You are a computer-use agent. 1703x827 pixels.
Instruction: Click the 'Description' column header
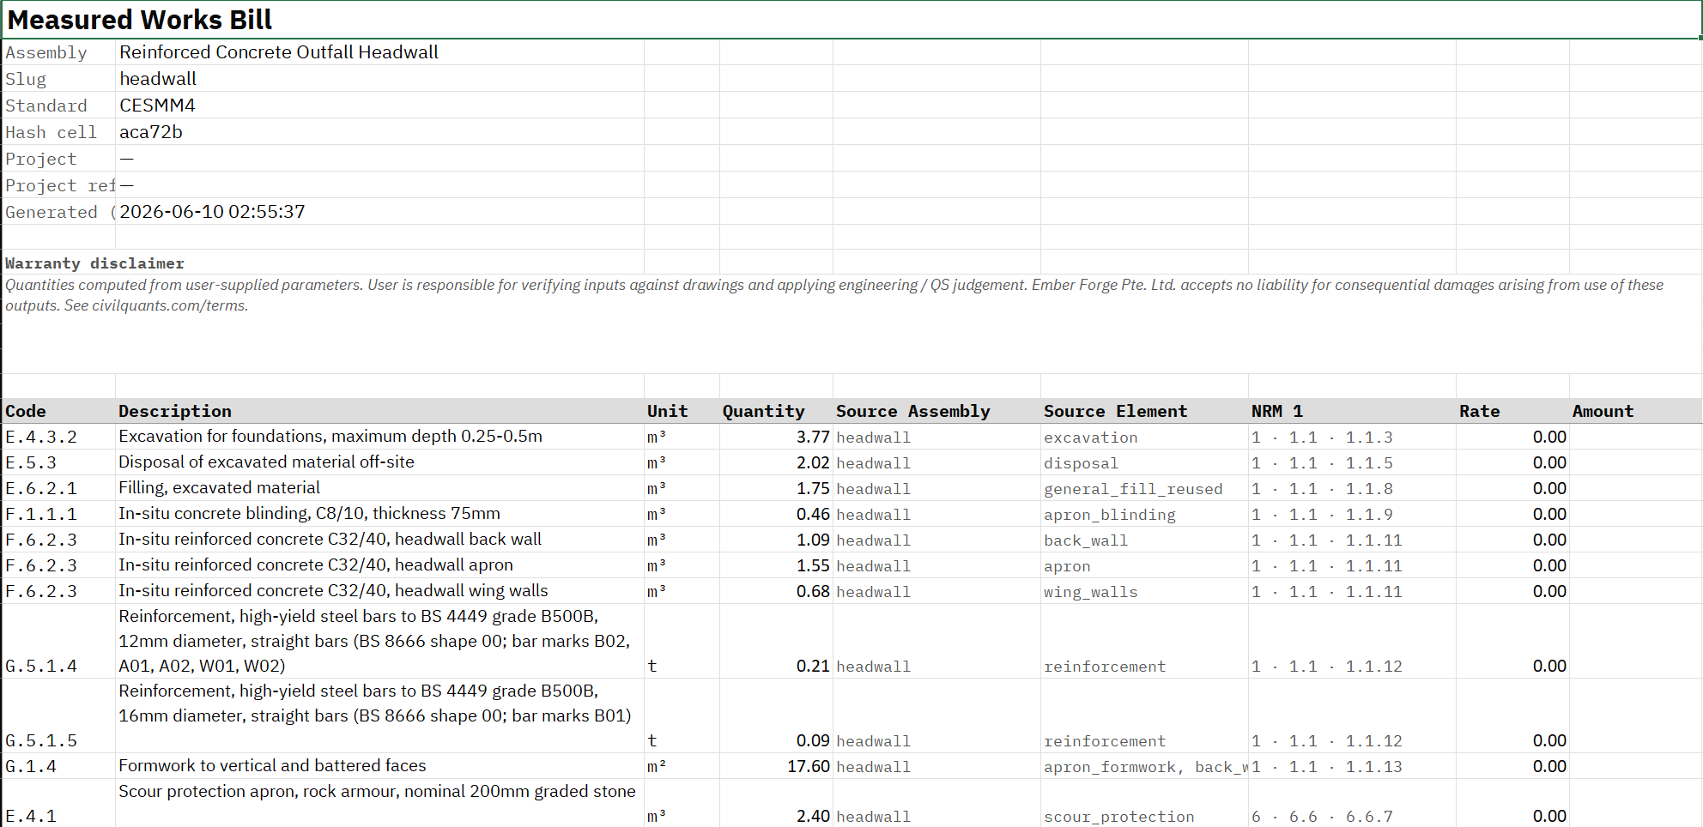pos(379,411)
